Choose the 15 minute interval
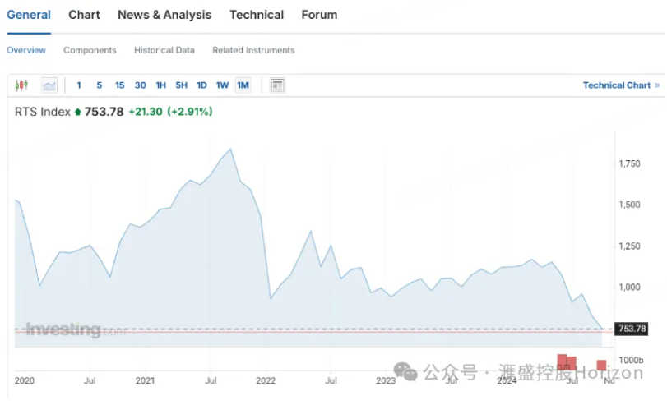 120,85
